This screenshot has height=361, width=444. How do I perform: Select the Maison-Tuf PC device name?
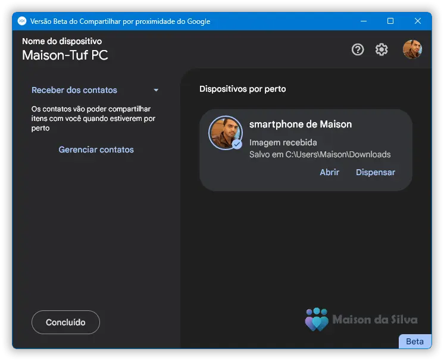(x=65, y=55)
